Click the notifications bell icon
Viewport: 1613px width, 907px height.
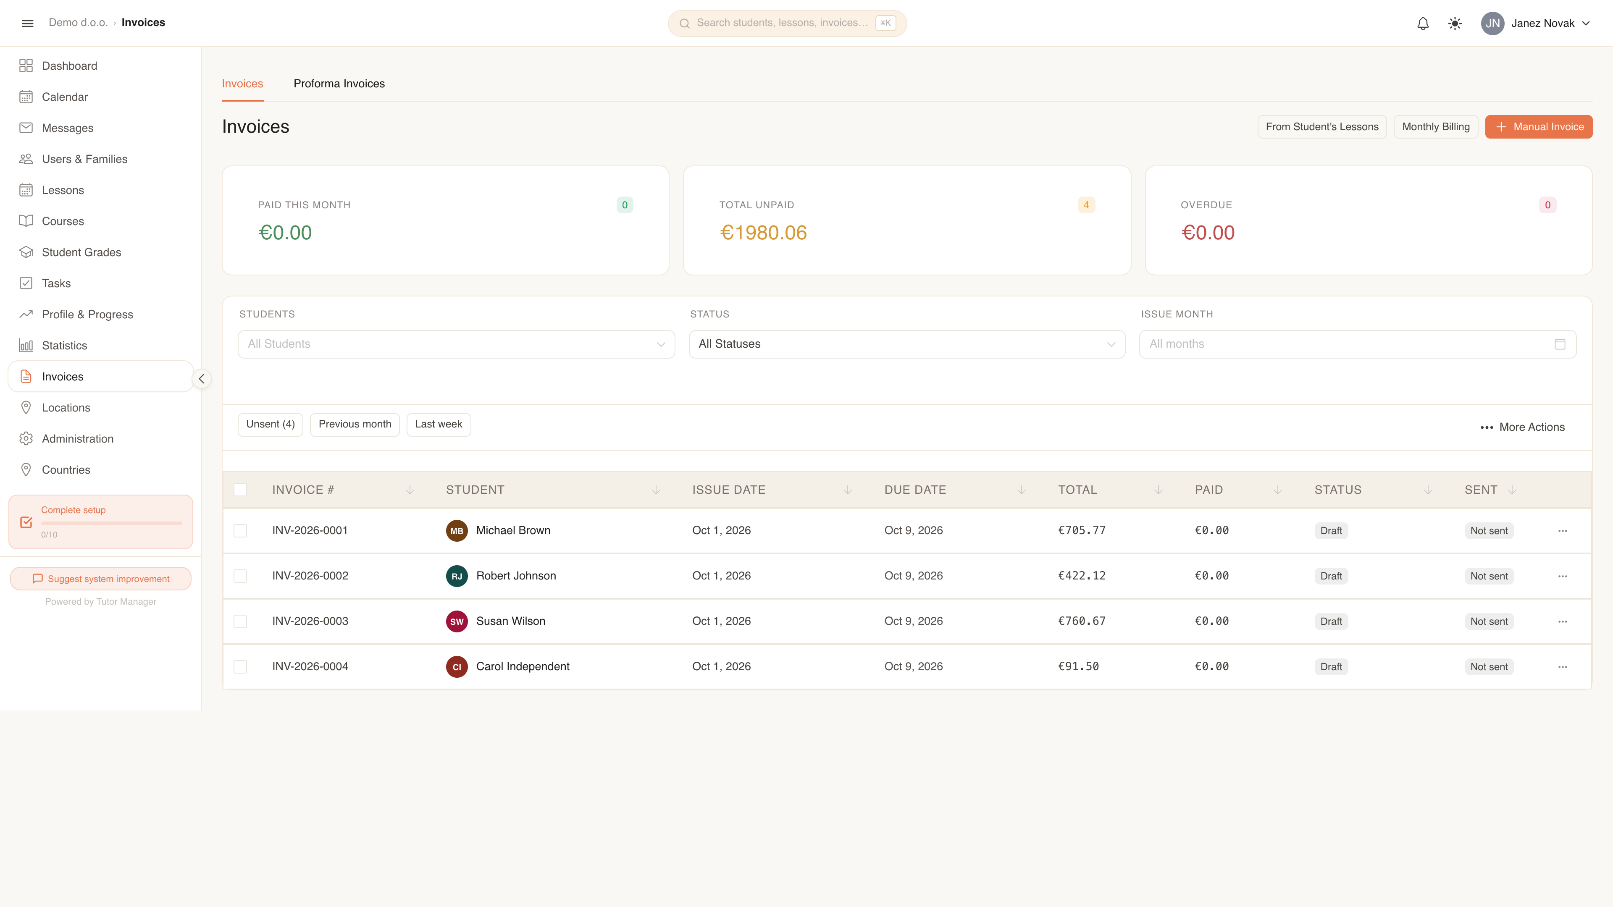point(1423,23)
